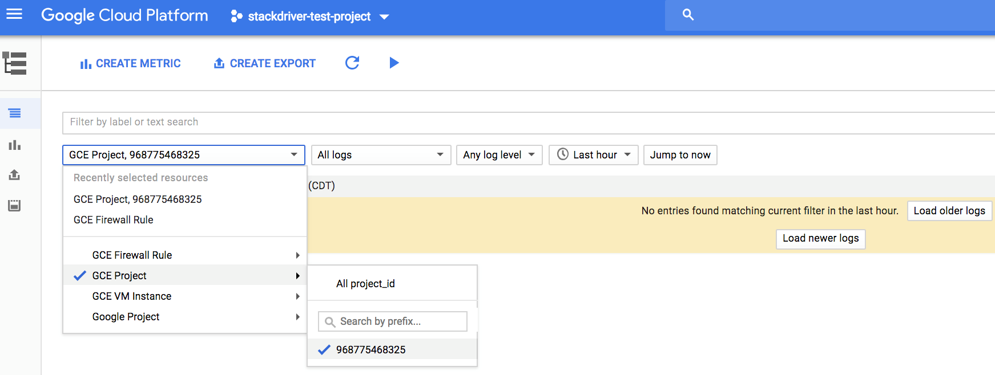This screenshot has width=995, height=375.
Task: Start streaming logs with the play icon
Action: pos(394,63)
